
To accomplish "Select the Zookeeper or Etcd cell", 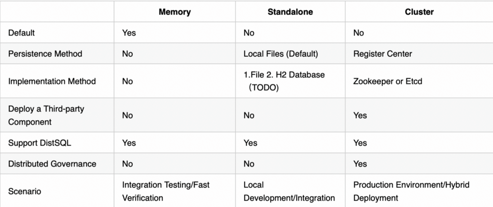I will click(387, 81).
